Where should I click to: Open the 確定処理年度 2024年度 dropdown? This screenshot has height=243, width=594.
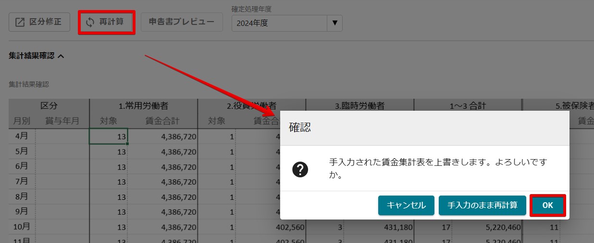pyautogui.click(x=287, y=23)
